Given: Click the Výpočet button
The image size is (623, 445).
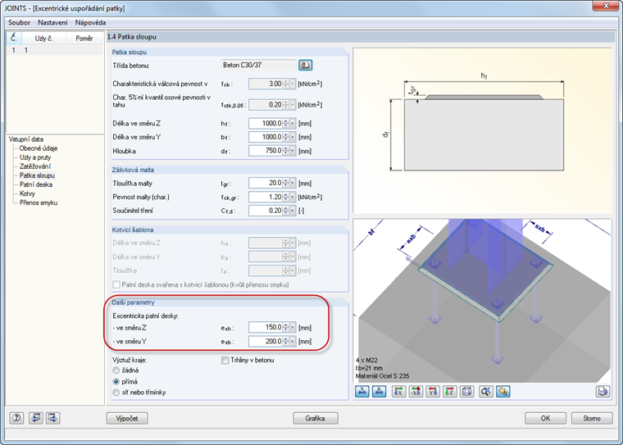Looking at the screenshot, I should point(127,419).
